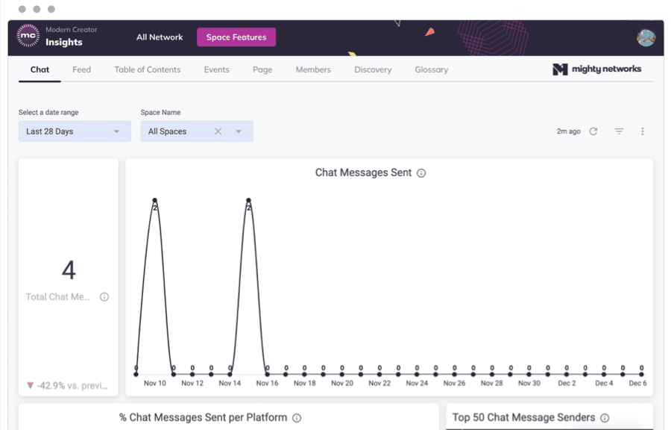Click the Mighty Networks logo
Viewport: 671px width, 430px height.
tap(596, 69)
